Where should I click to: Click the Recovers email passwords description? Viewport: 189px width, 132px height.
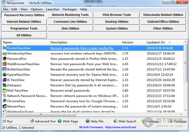(70, 91)
